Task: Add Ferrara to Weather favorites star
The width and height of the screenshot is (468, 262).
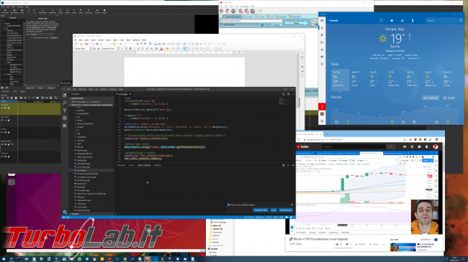Action: coord(392,21)
